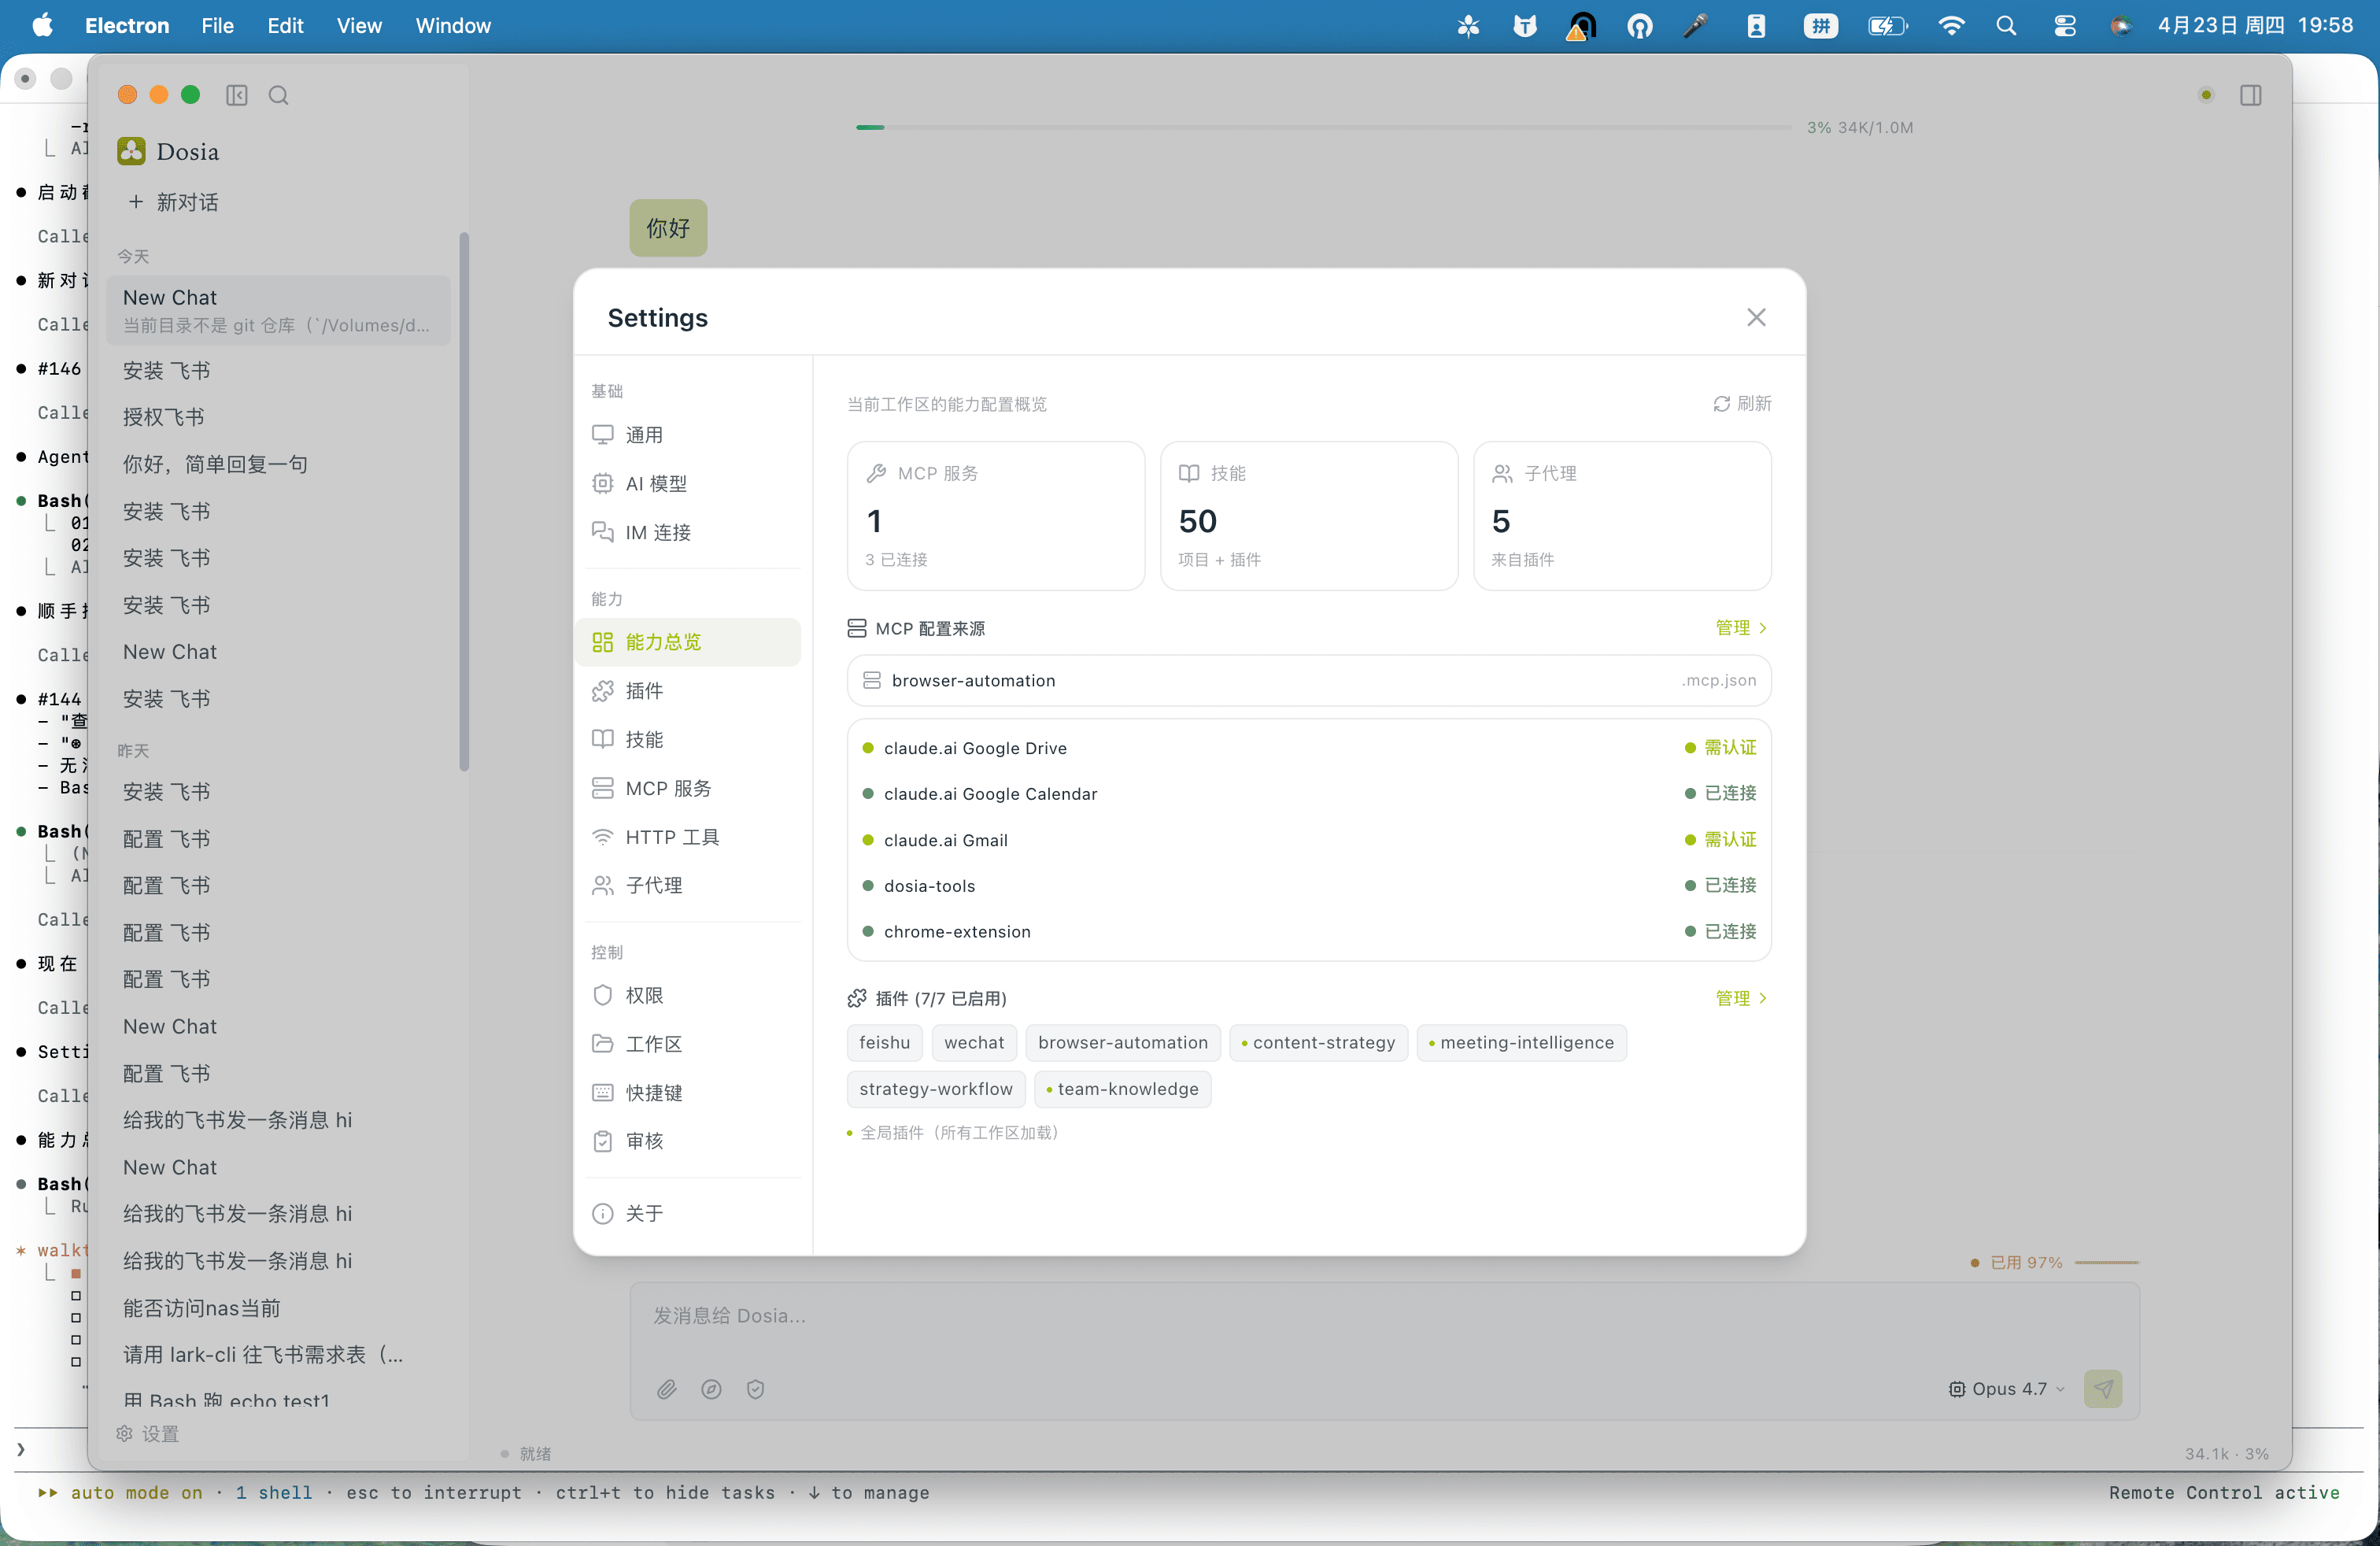Open 设置 at the sidebar bottom
Image resolution: width=2380 pixels, height=1546 pixels.
148,1434
